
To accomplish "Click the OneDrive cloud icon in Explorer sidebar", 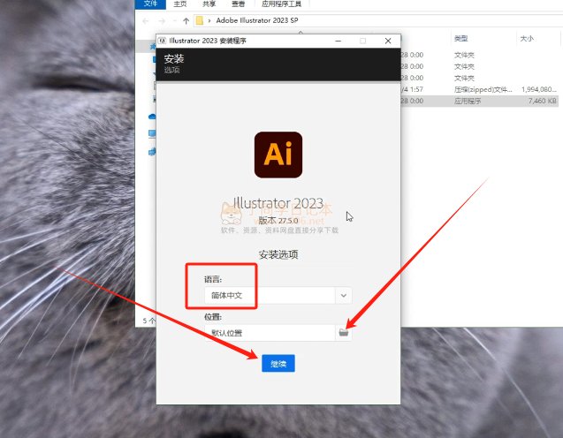I will point(152,117).
